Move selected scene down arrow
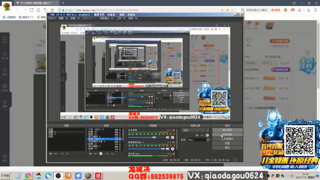 [67, 154]
